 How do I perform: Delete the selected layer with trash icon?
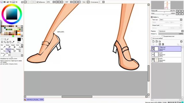[x=163, y=44]
